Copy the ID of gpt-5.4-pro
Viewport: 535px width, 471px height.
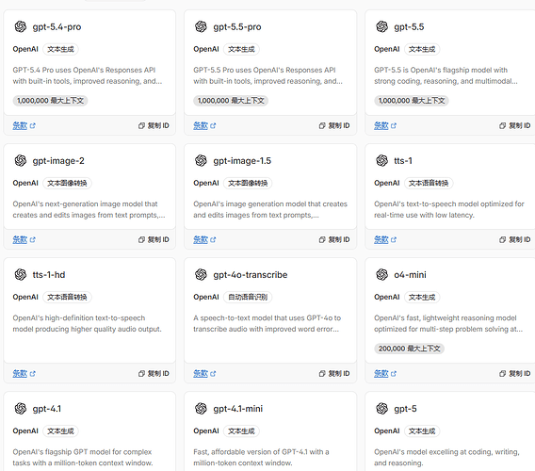tap(154, 125)
